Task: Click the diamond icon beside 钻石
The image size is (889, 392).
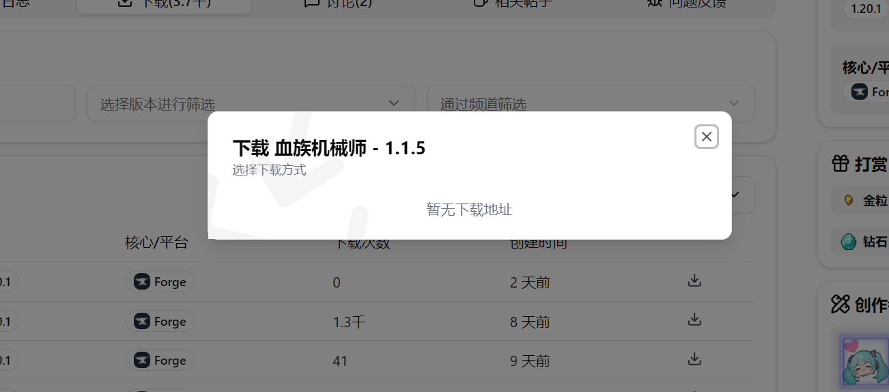Action: pos(848,241)
